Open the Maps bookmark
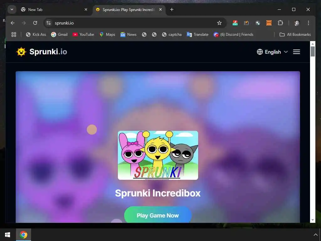Image resolution: width=321 pixels, height=241 pixels. tap(107, 35)
